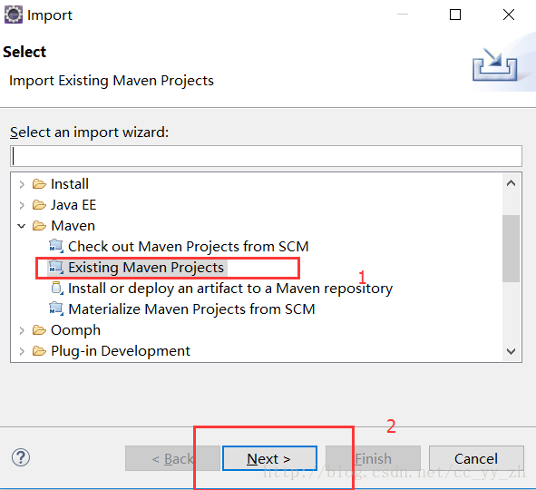This screenshot has height=490, width=536.
Task: Close the Import dialog window
Action: (509, 15)
